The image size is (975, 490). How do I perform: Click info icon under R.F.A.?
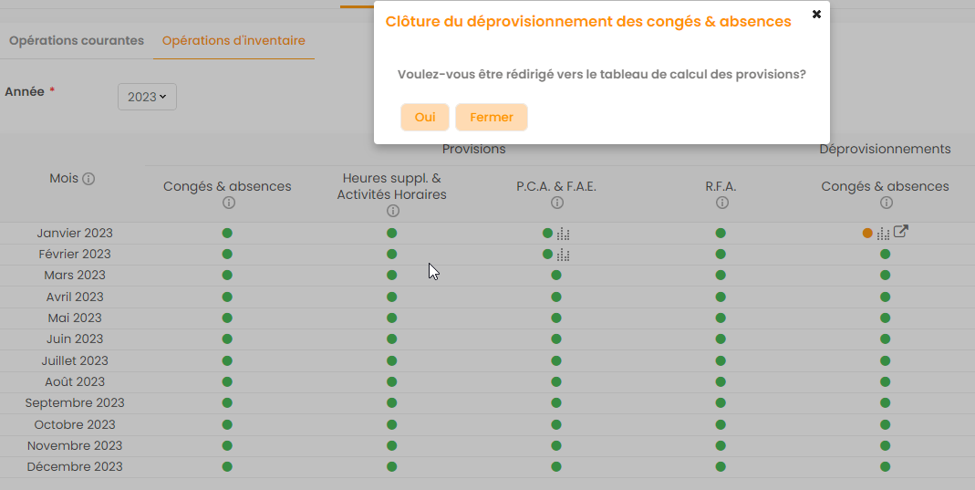721,203
